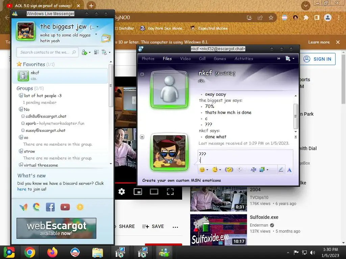Open conversation window menu dropdown
Screen dimensions: 346x259
(x=290, y=59)
